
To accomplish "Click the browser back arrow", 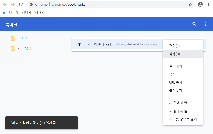I will [5, 4].
